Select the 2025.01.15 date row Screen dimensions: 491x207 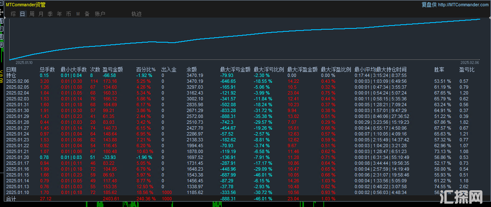pos(18,175)
